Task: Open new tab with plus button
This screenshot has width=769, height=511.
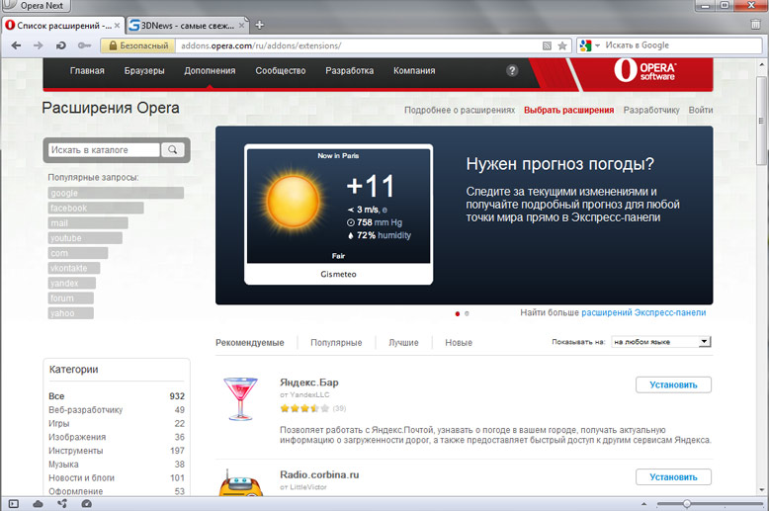Action: coord(260,24)
